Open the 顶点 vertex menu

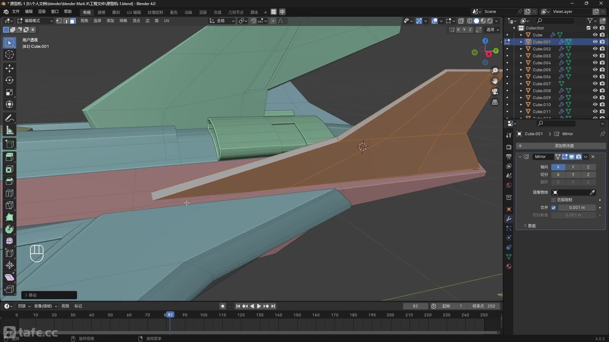pyautogui.click(x=136, y=21)
